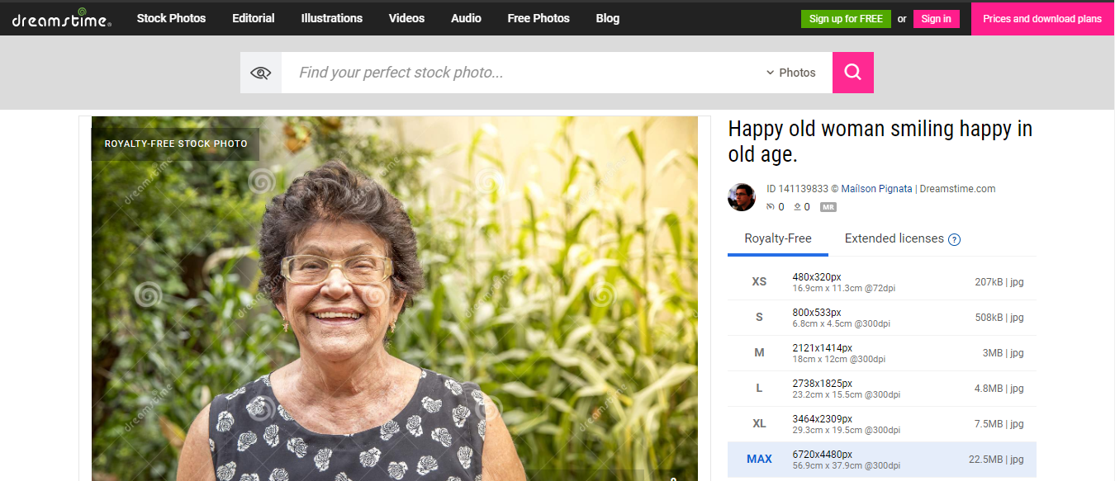Click the Dreamstime logo

click(62, 19)
